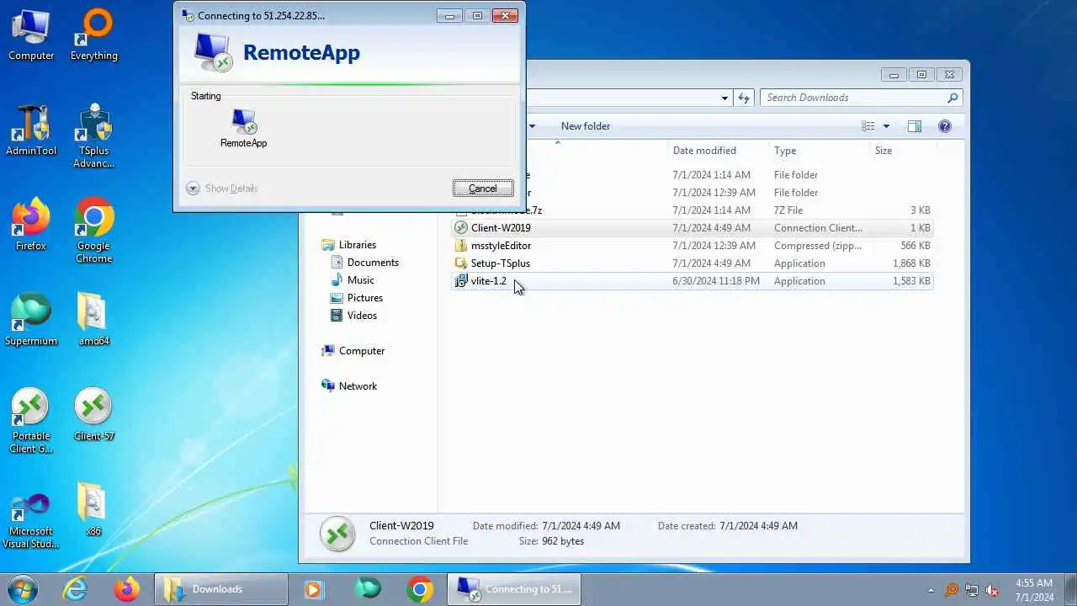1077x606 pixels.
Task: Click the view mode icon in Explorer
Action: coord(868,126)
